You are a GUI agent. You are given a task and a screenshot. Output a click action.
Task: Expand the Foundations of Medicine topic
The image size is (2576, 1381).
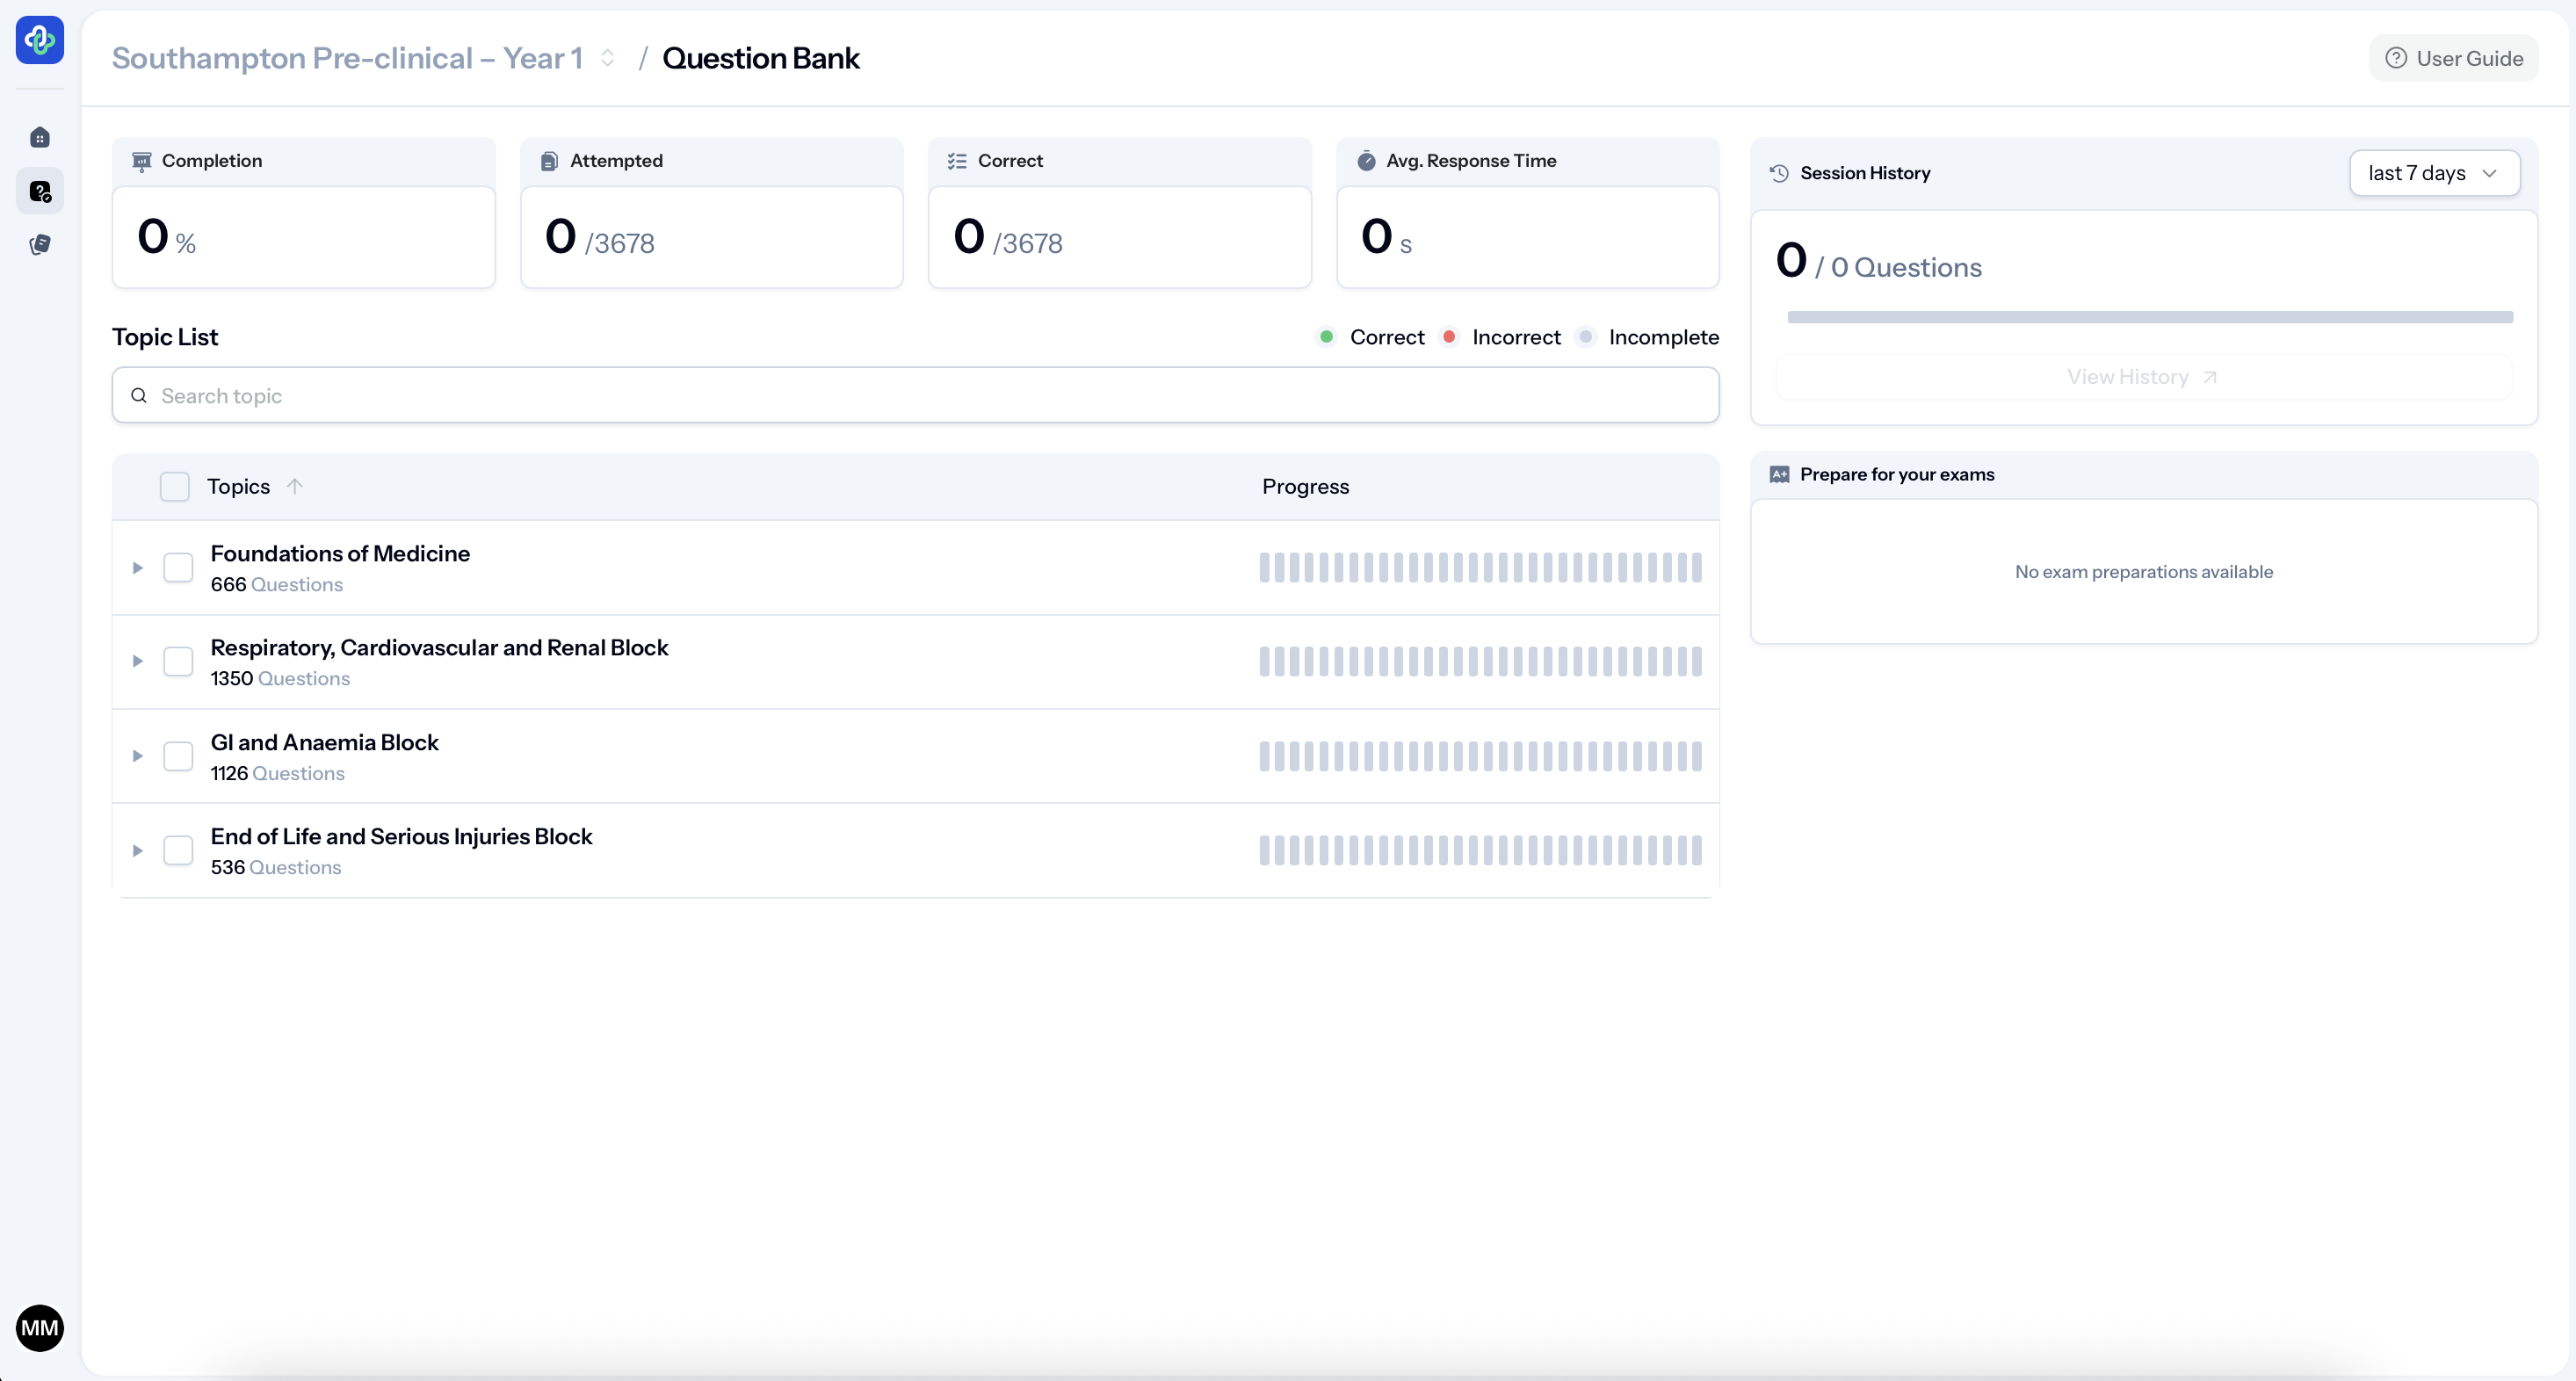click(x=138, y=568)
